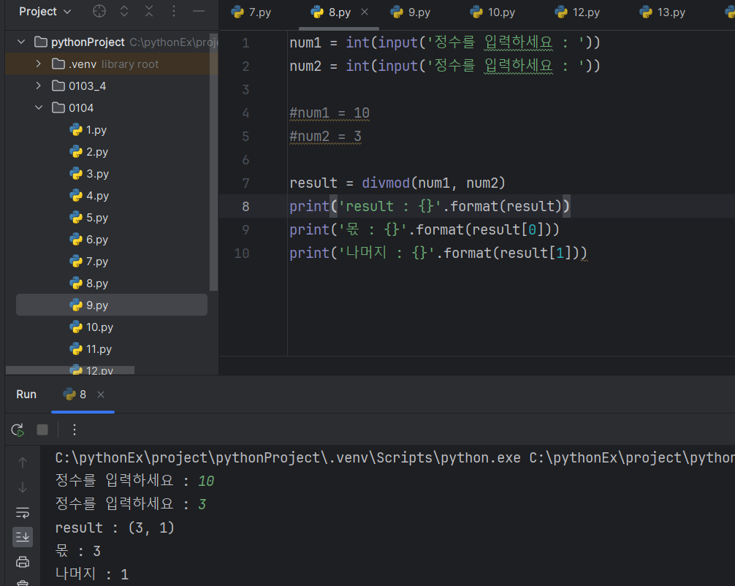The height and width of the screenshot is (586, 735).
Task: Switch to the 7.py editor tab
Action: click(x=251, y=12)
